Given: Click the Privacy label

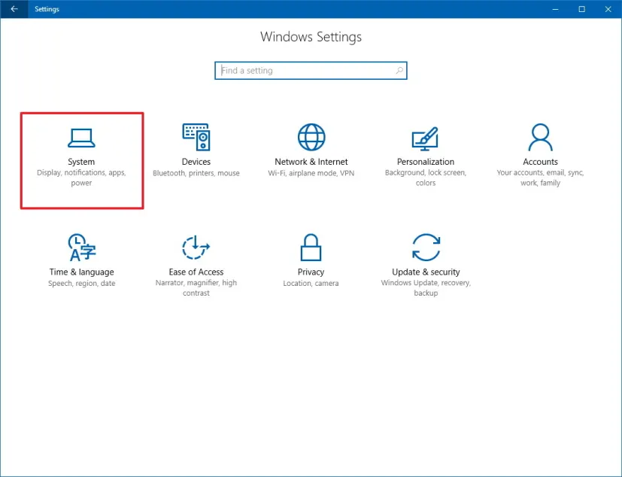Looking at the screenshot, I should 311,272.
